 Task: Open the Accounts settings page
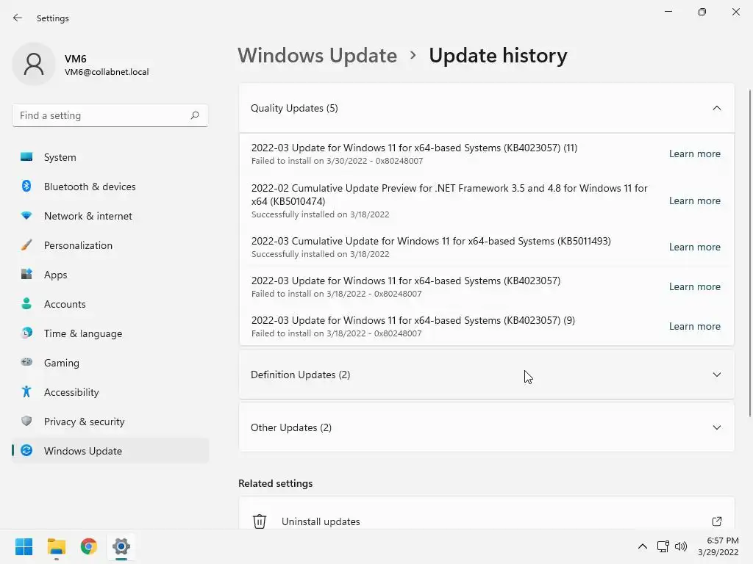point(110,303)
